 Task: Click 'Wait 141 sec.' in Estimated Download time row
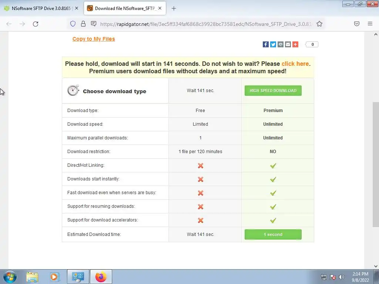coord(200,234)
